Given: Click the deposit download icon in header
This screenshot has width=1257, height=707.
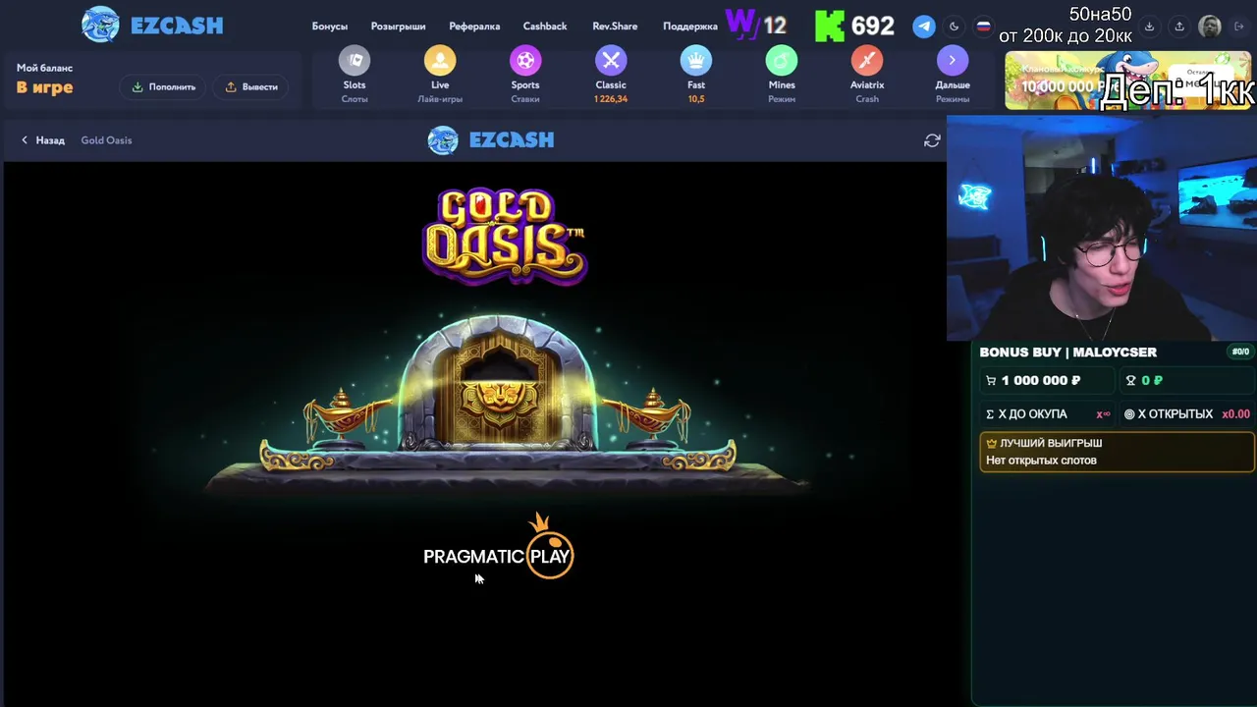Looking at the screenshot, I should [1149, 27].
